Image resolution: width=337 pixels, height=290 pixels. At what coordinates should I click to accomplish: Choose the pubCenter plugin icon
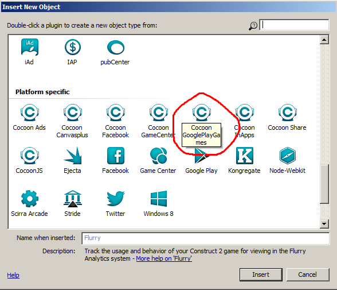click(x=116, y=47)
